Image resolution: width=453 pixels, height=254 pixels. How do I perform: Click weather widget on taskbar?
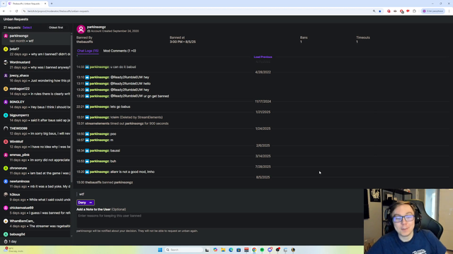point(13,250)
